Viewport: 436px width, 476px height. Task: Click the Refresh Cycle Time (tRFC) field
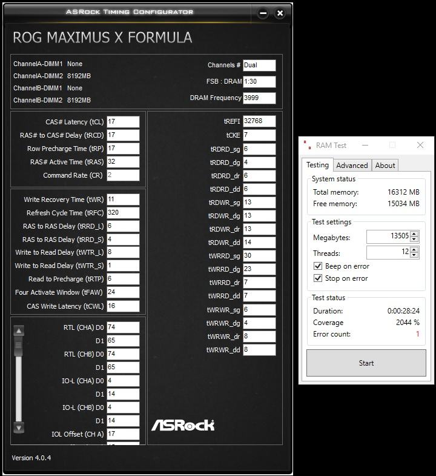[123, 213]
